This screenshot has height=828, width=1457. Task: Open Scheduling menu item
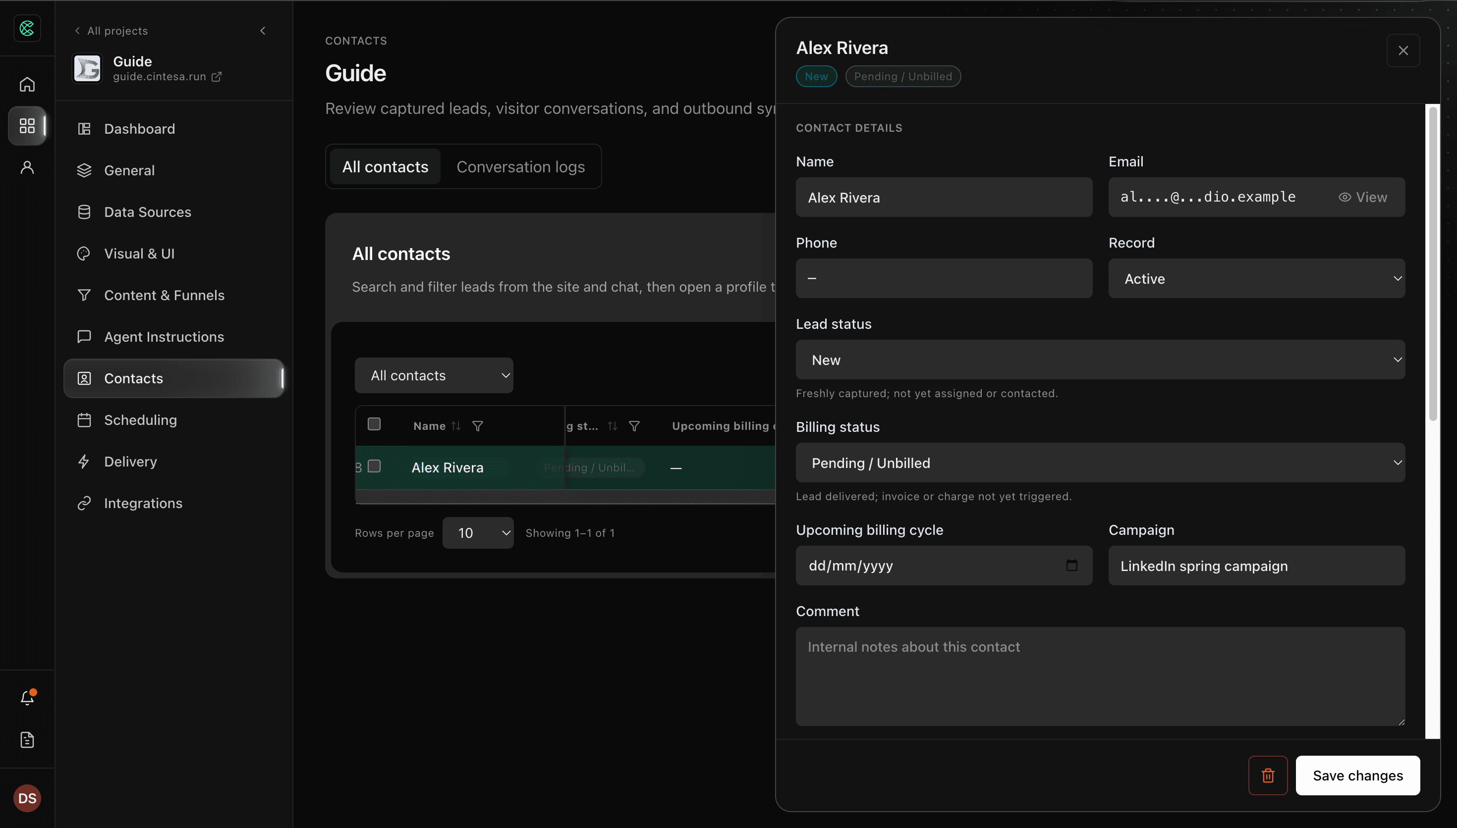coord(174,420)
